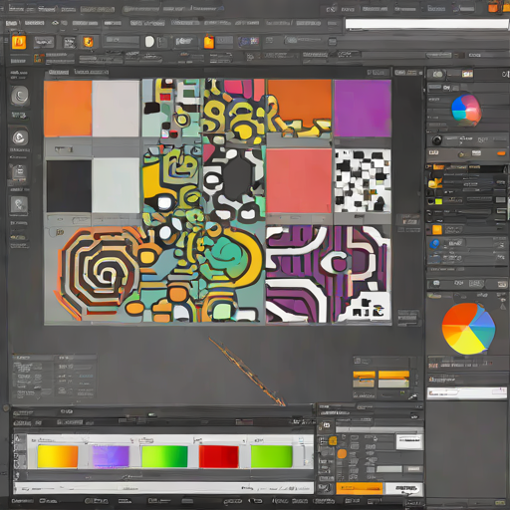
Task: Select the yellow-to-orange gradient swatch
Action: point(58,456)
